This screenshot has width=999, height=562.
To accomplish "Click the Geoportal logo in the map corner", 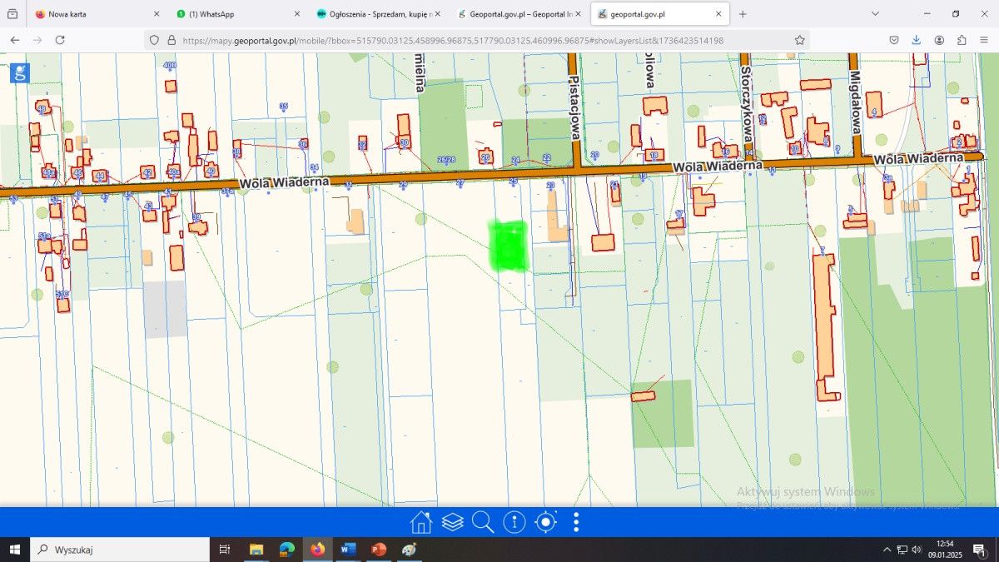I will (20, 72).
